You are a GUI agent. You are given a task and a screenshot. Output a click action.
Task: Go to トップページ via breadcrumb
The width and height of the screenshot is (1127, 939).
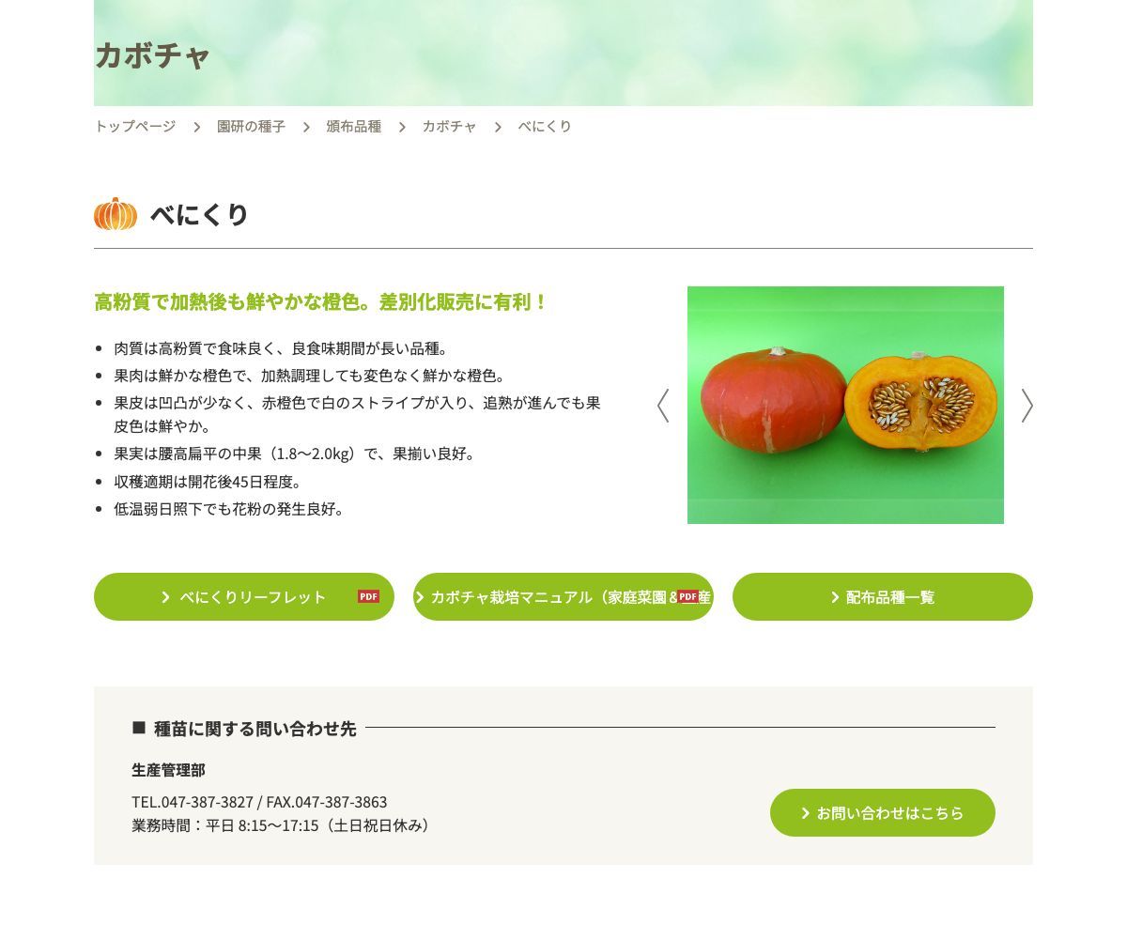[134, 126]
